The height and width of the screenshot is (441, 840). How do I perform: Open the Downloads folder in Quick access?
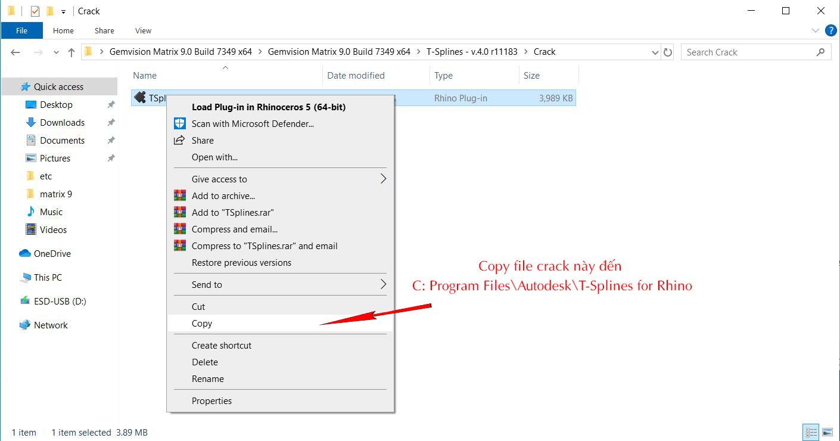point(62,123)
